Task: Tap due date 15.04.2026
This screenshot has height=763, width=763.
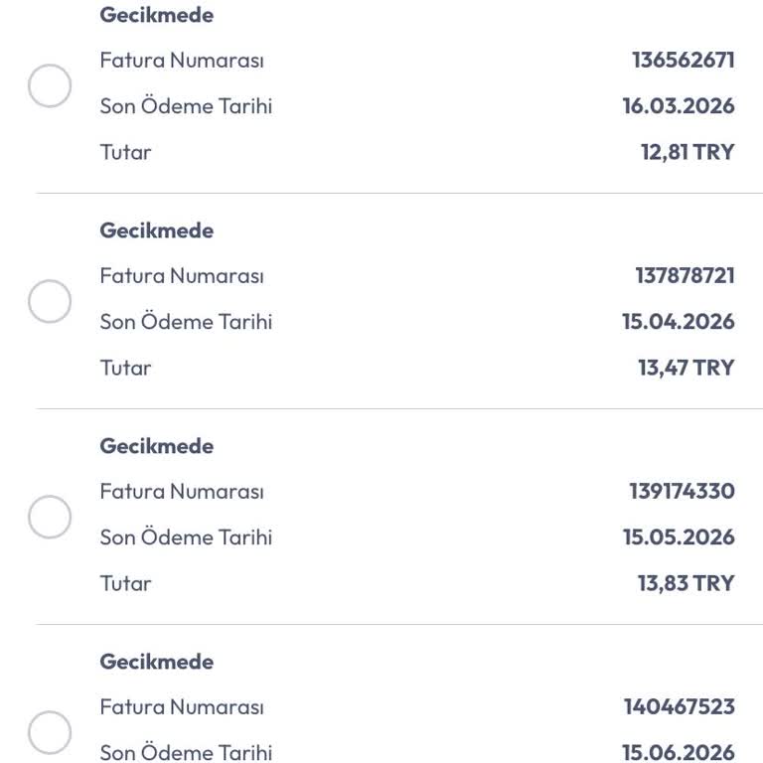Action: click(679, 322)
